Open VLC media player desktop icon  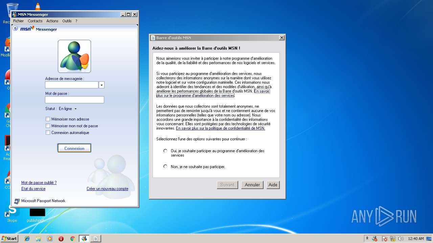(x=38, y=7)
